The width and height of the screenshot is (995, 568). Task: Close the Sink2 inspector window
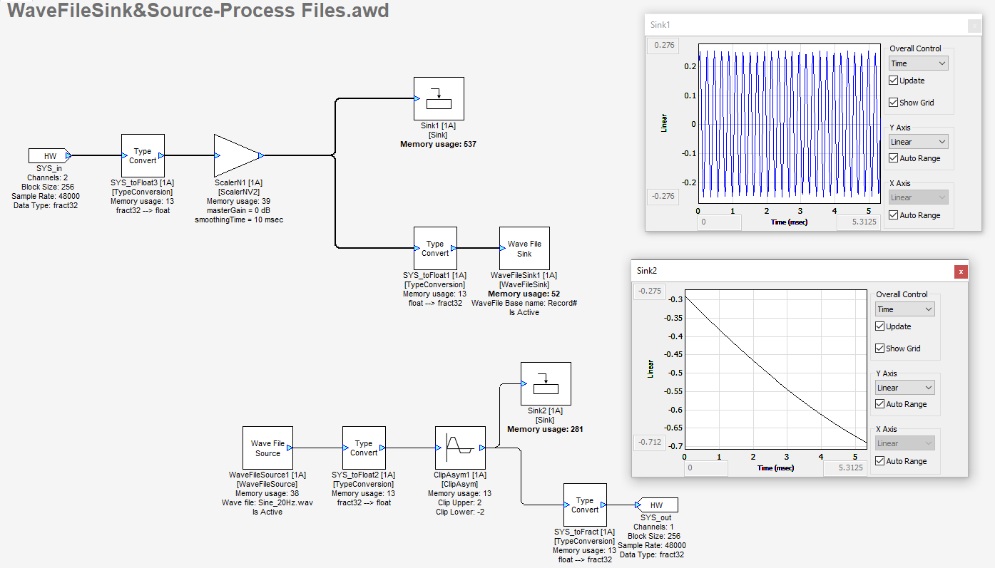[x=961, y=272]
